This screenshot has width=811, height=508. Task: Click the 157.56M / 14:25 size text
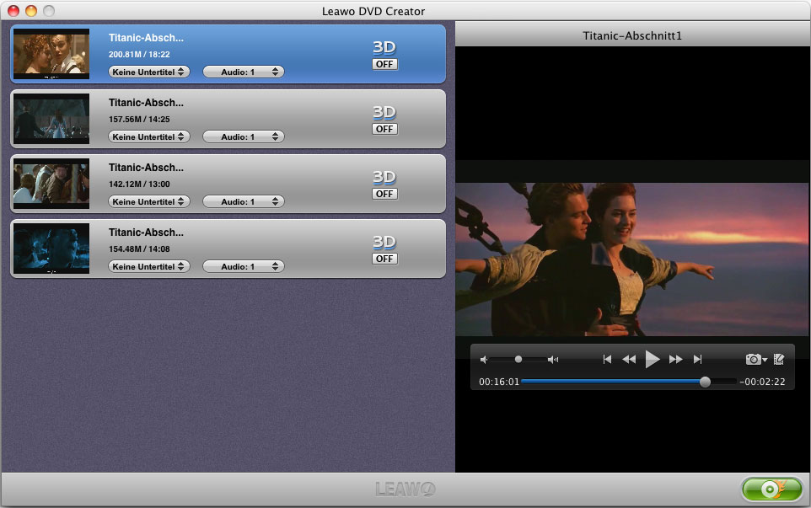[139, 119]
